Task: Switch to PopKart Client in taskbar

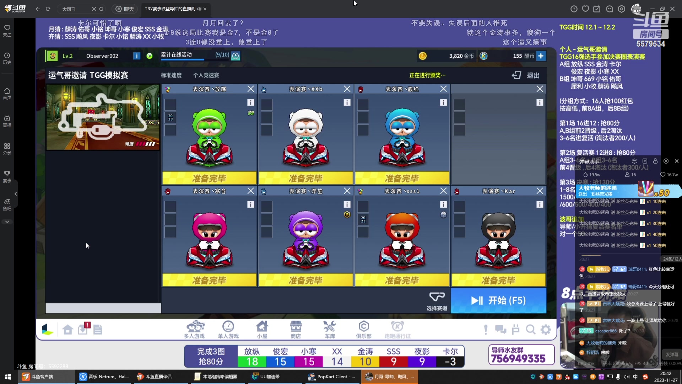Action: tap(332, 377)
